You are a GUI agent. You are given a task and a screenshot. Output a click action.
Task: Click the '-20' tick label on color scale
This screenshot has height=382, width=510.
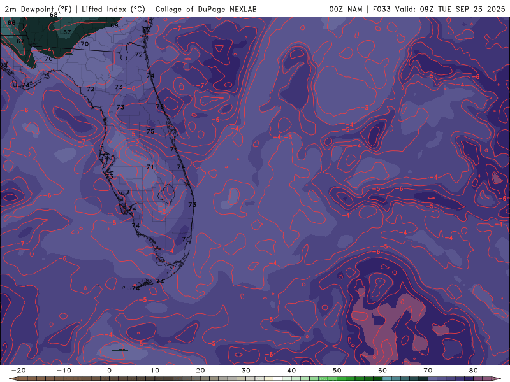pyautogui.click(x=18, y=371)
